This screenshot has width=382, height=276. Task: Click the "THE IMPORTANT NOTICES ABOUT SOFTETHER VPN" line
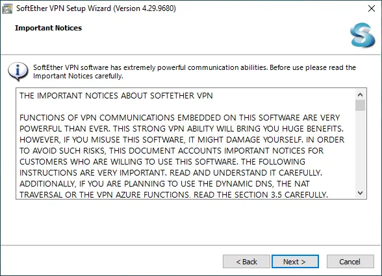116,96
